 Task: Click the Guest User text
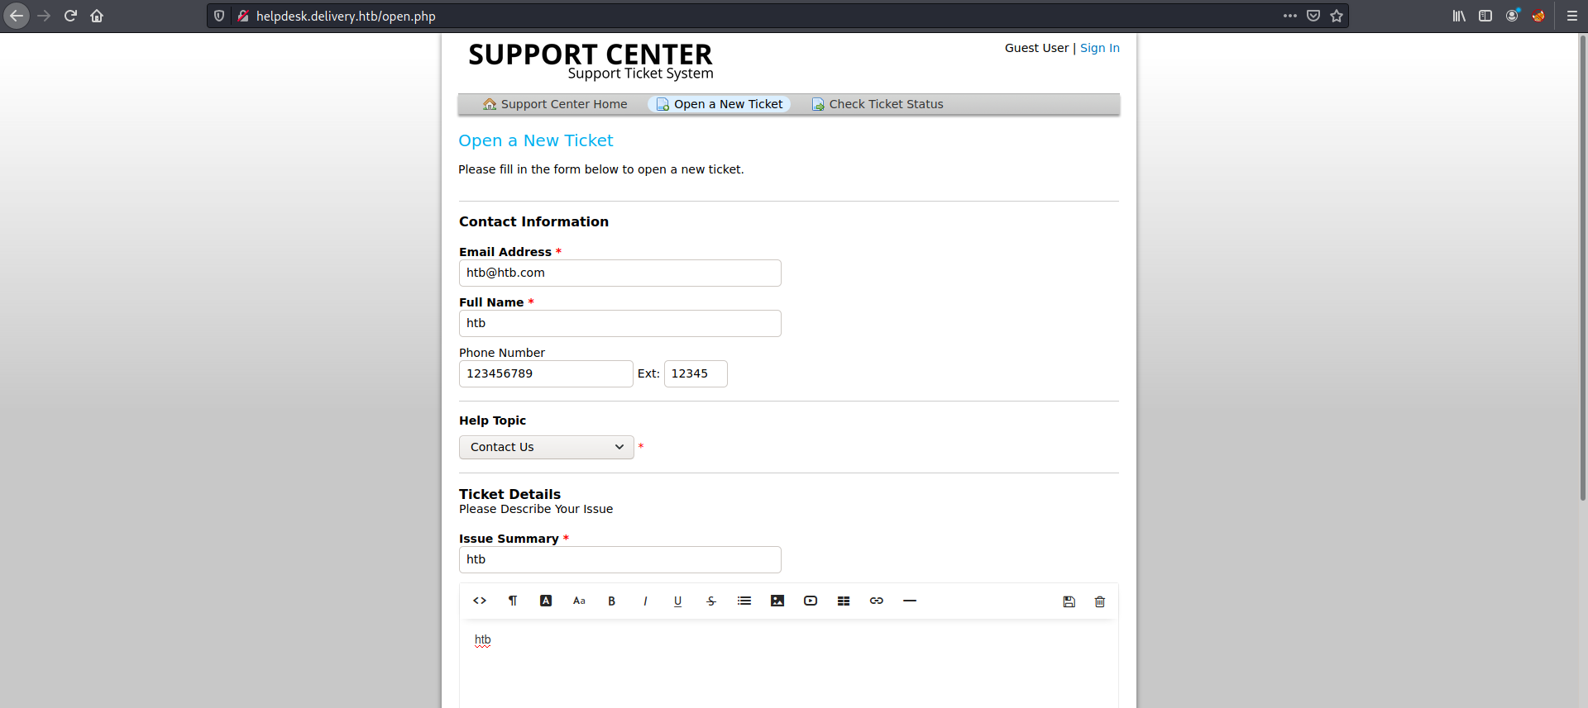coord(1036,48)
